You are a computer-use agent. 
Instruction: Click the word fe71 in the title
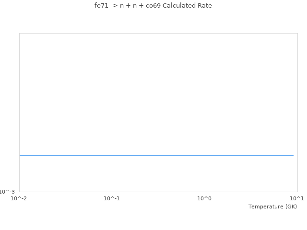pos(101,6)
